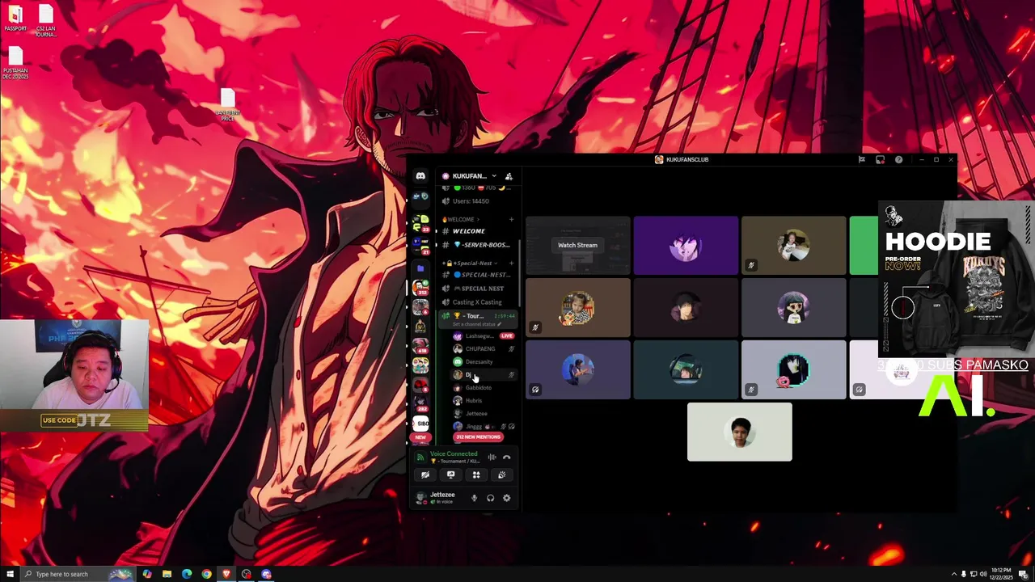
Task: Select voice user CHUPAENG
Action: tap(484, 348)
